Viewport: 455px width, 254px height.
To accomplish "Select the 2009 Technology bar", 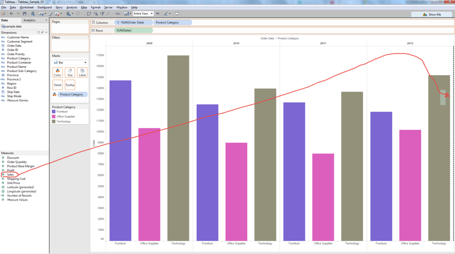I will point(178,148).
